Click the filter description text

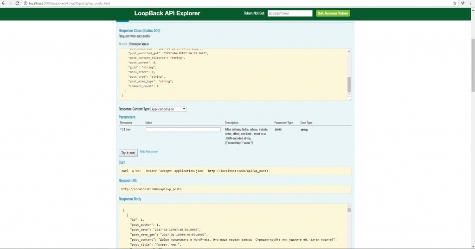click(247, 136)
